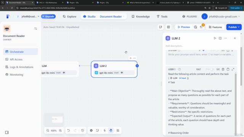Show USER role help tooltip icon
The height and width of the screenshot is (137, 244).
pyautogui.click(x=180, y=69)
